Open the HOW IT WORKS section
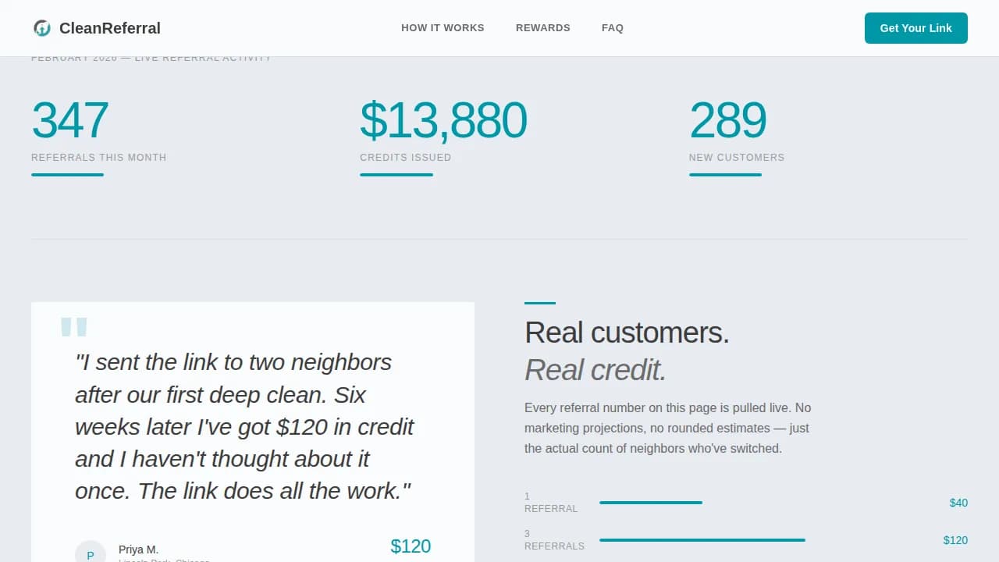 pos(443,27)
